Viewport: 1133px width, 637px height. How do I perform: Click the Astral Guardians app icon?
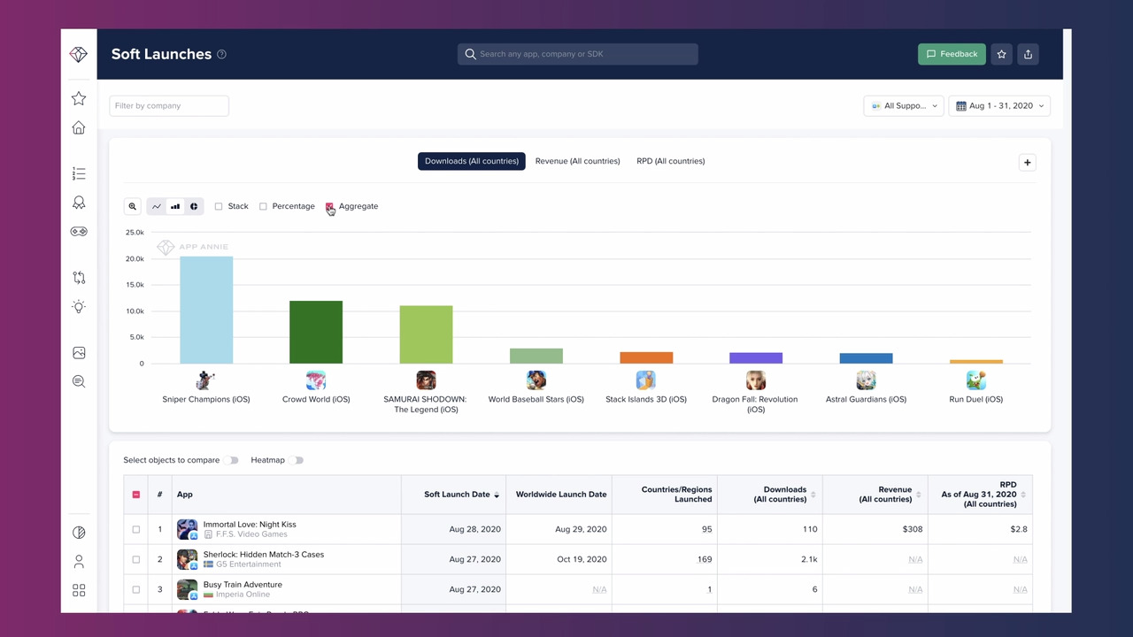[x=866, y=380]
